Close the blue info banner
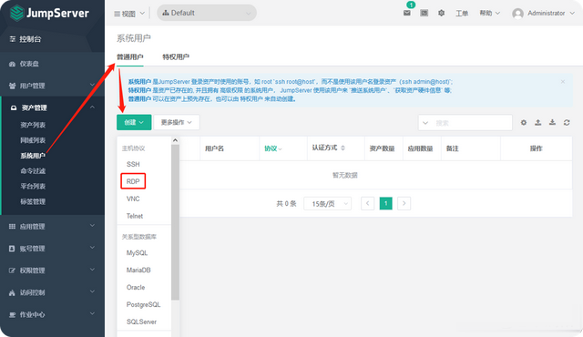The height and width of the screenshot is (337, 583). click(x=563, y=81)
